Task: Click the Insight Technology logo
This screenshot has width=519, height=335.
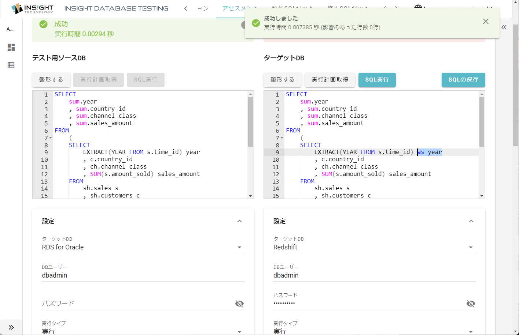Action: (x=32, y=8)
